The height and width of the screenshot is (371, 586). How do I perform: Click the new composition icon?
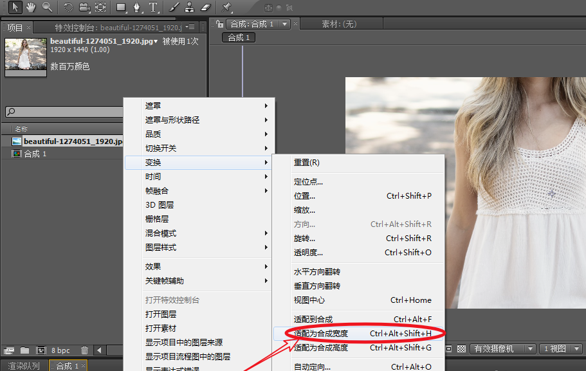point(41,350)
